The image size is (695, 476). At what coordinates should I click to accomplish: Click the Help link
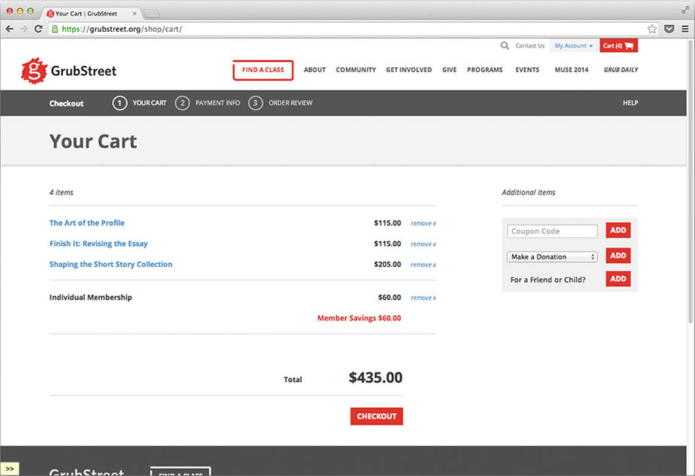click(x=630, y=103)
